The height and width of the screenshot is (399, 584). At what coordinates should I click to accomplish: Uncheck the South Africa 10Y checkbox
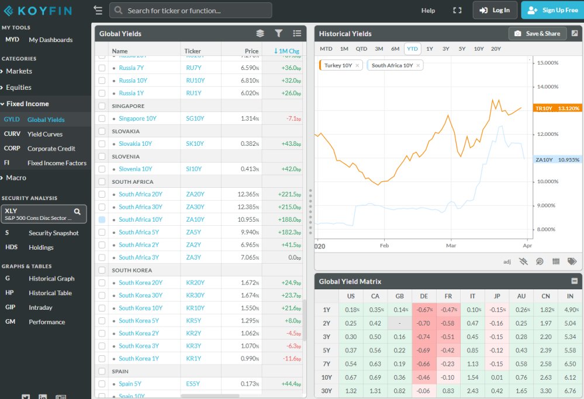pyautogui.click(x=102, y=219)
